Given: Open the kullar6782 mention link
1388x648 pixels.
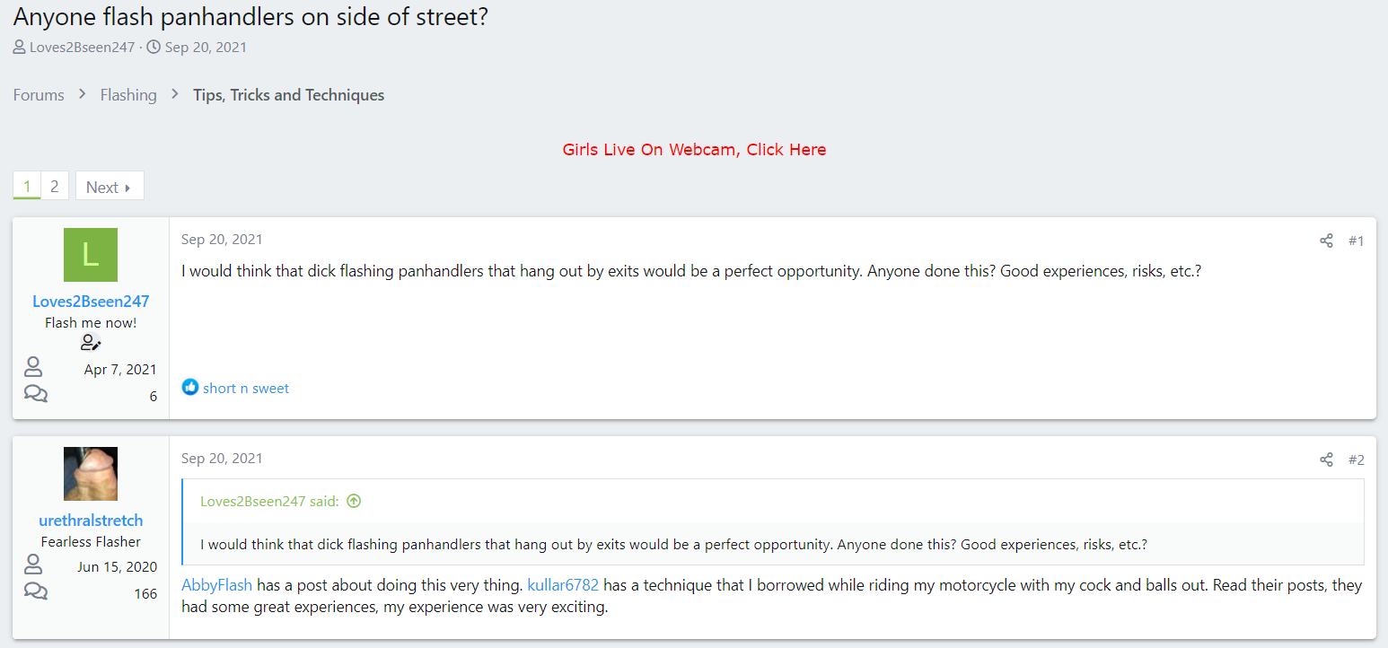Looking at the screenshot, I should 563,585.
